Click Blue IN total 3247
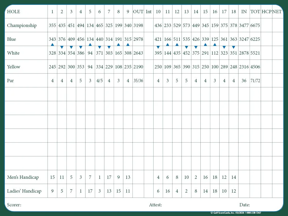Viewport: 288px width, 216px height. pos(244,39)
